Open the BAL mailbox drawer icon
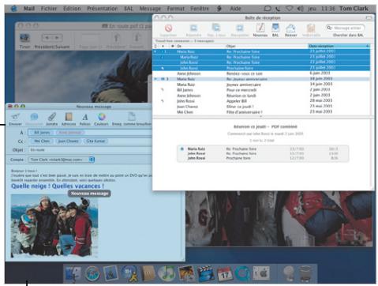The height and width of the screenshot is (286, 378). coord(275,28)
